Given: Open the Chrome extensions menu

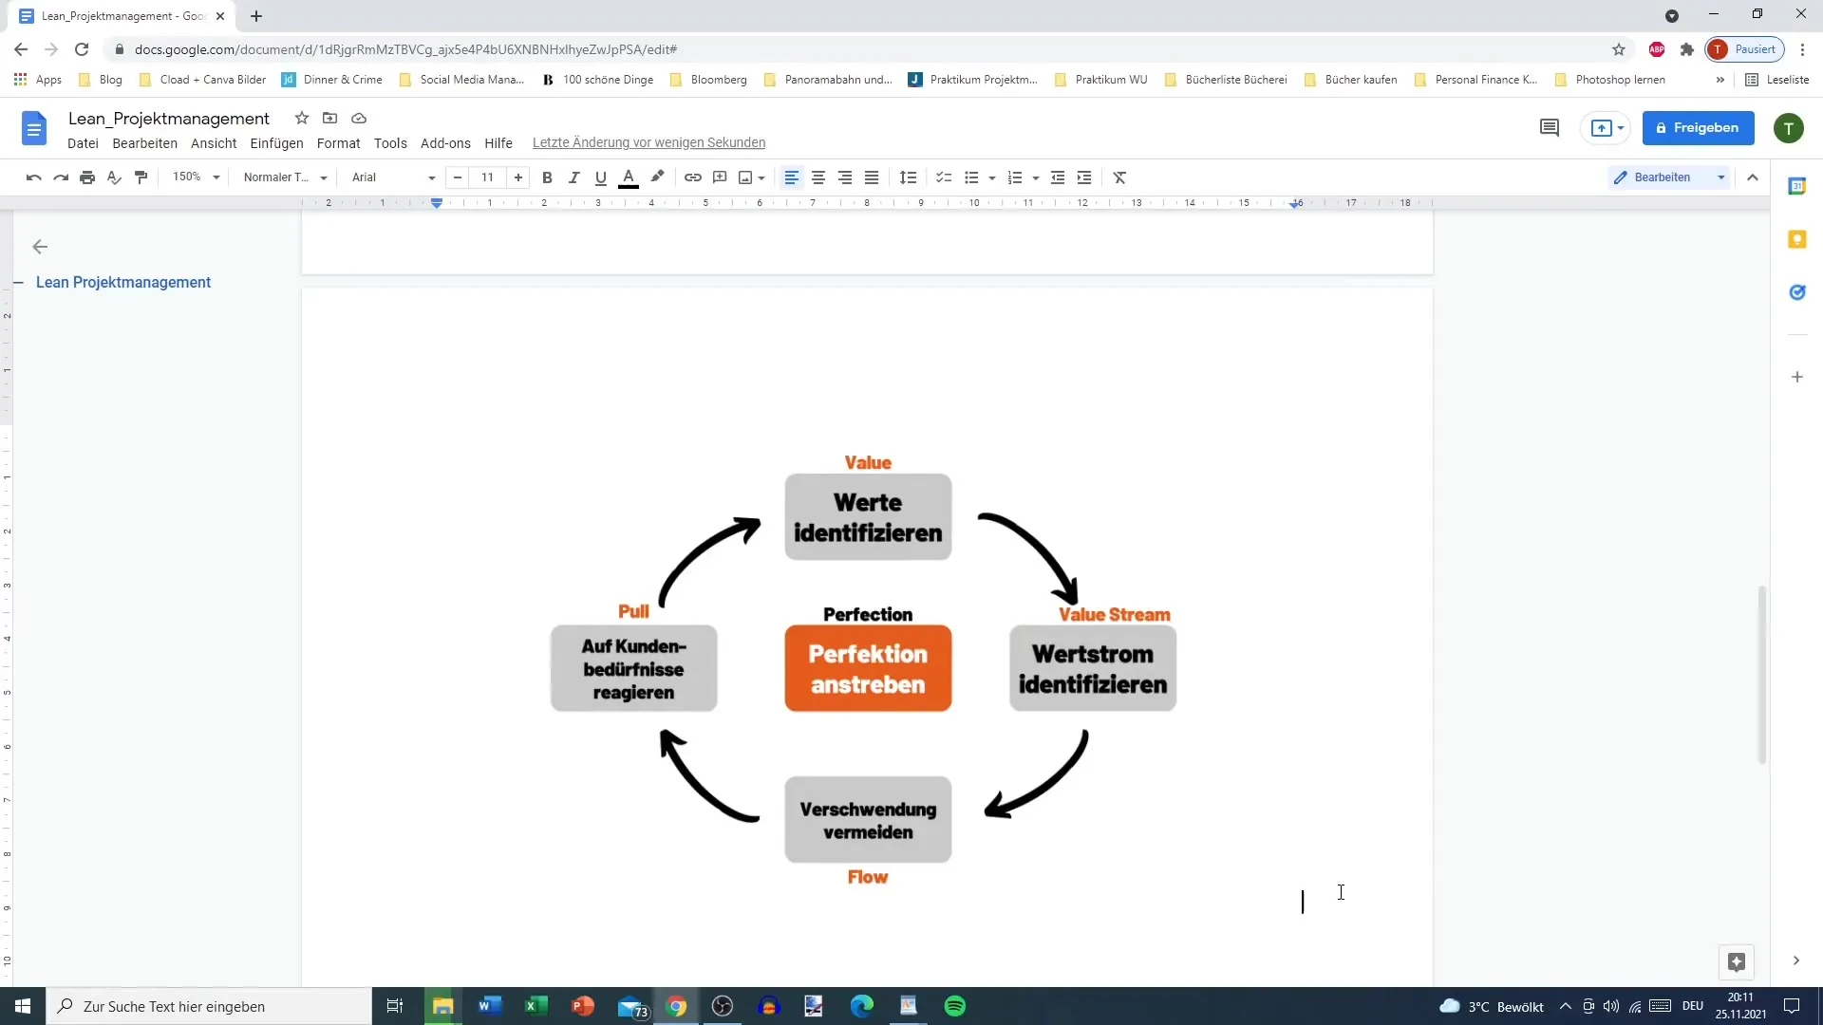Looking at the screenshot, I should pos(1686,49).
